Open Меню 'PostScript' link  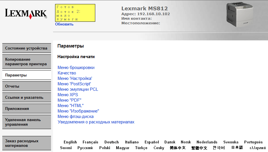74,84
